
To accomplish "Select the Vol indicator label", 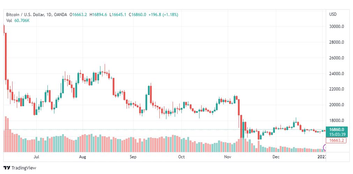I will coord(9,21).
